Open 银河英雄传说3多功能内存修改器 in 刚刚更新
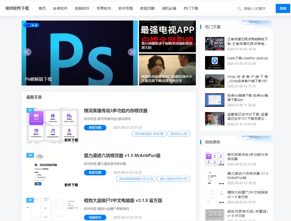 [x=248, y=157]
